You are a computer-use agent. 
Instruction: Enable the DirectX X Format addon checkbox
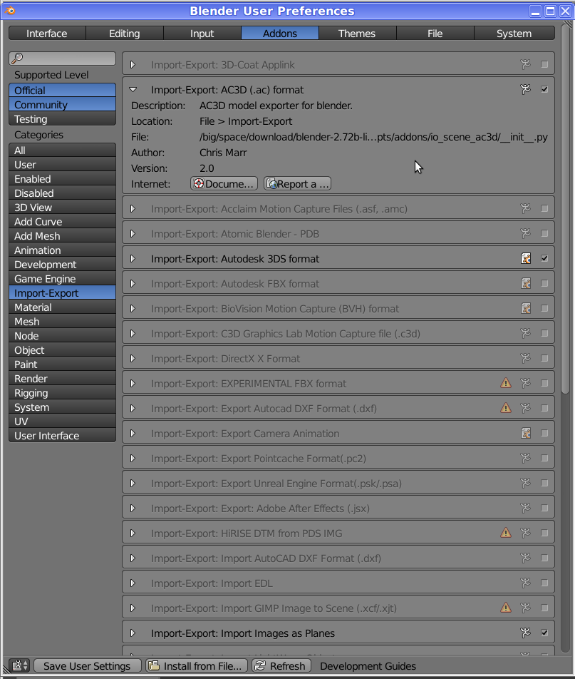545,358
